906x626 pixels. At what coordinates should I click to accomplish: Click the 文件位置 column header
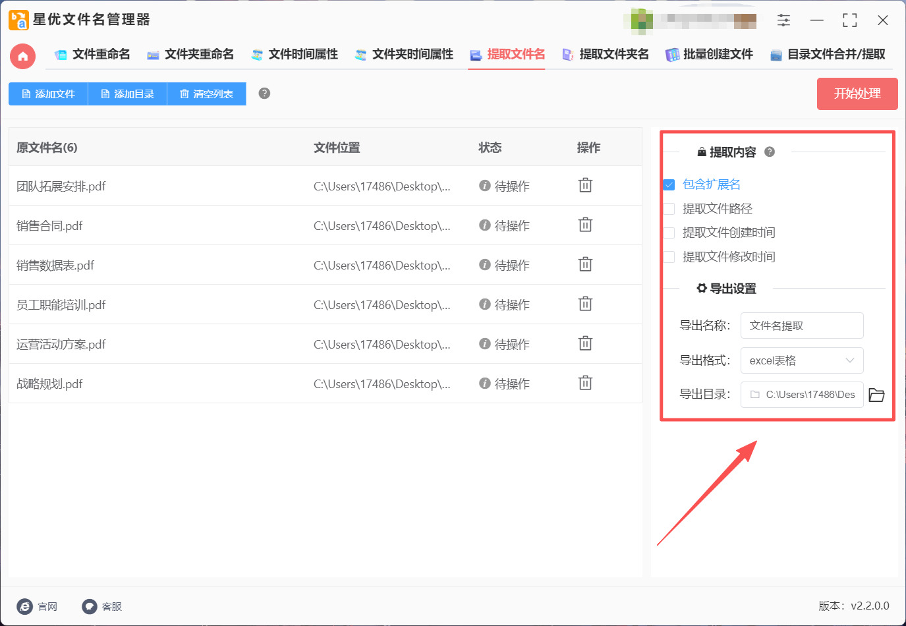click(x=337, y=148)
